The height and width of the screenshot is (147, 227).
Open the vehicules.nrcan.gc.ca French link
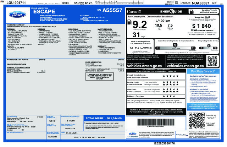[185, 66]
